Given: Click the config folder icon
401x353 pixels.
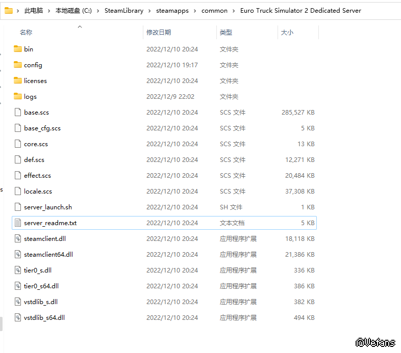Looking at the screenshot, I should coord(18,65).
